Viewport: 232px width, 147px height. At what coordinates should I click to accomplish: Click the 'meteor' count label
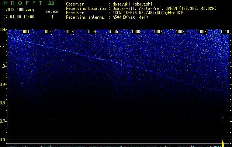(52, 11)
